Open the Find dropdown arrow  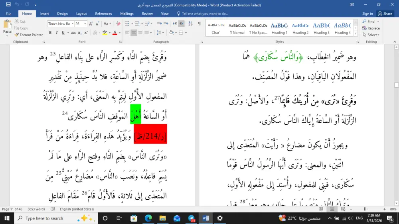pos(378,22)
